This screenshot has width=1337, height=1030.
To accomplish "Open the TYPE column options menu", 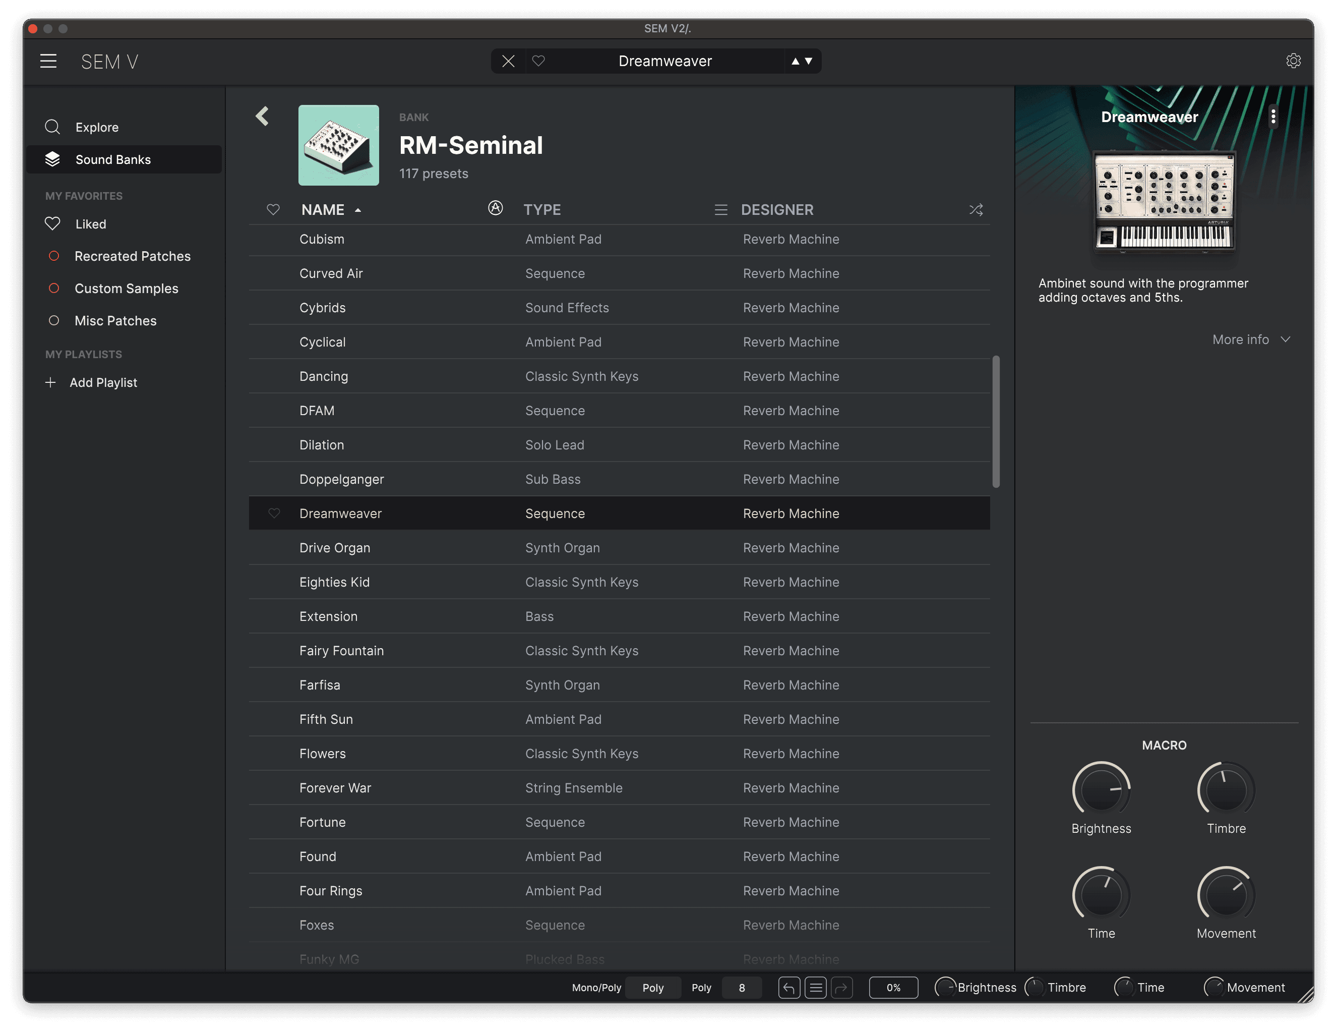I will [720, 210].
